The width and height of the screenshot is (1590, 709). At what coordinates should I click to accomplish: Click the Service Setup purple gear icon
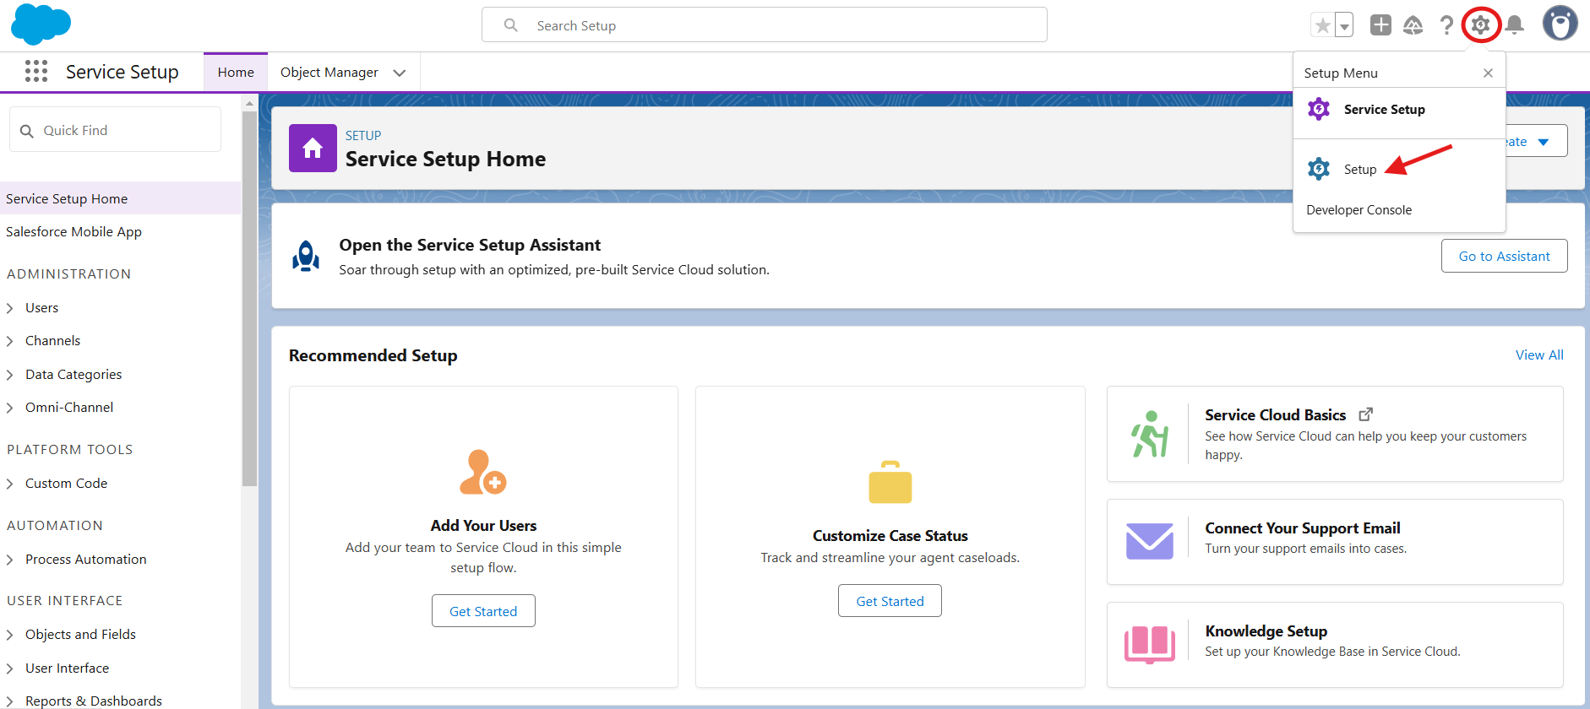click(1319, 109)
